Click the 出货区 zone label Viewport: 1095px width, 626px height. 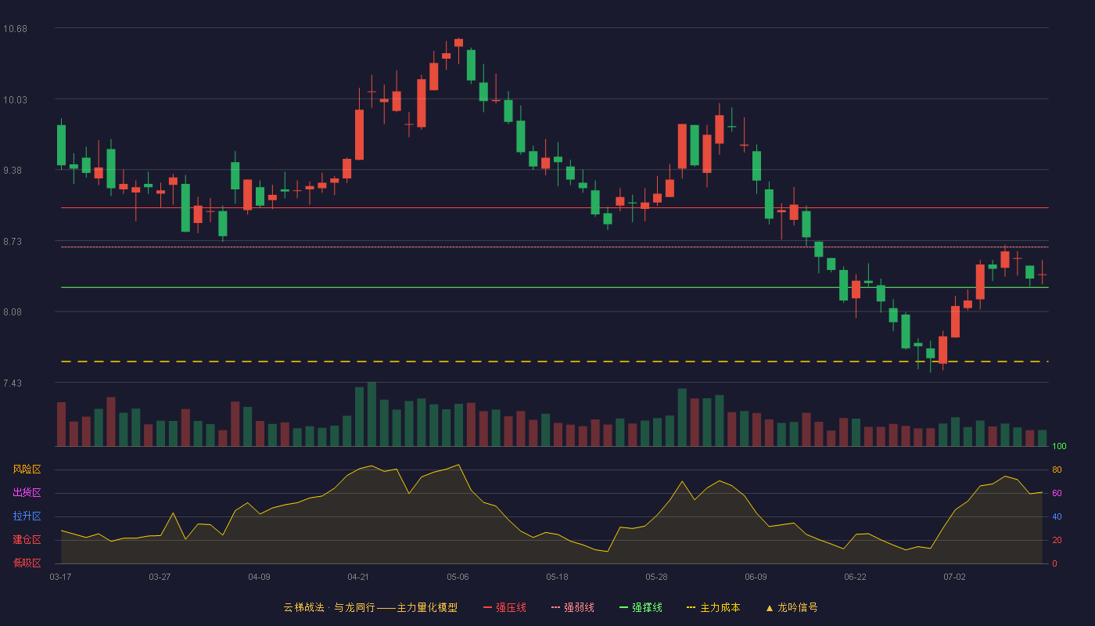click(27, 493)
